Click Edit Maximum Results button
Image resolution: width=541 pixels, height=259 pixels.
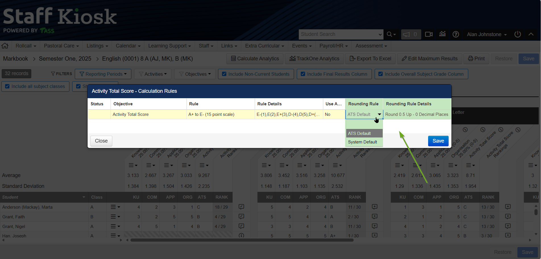[429, 59]
